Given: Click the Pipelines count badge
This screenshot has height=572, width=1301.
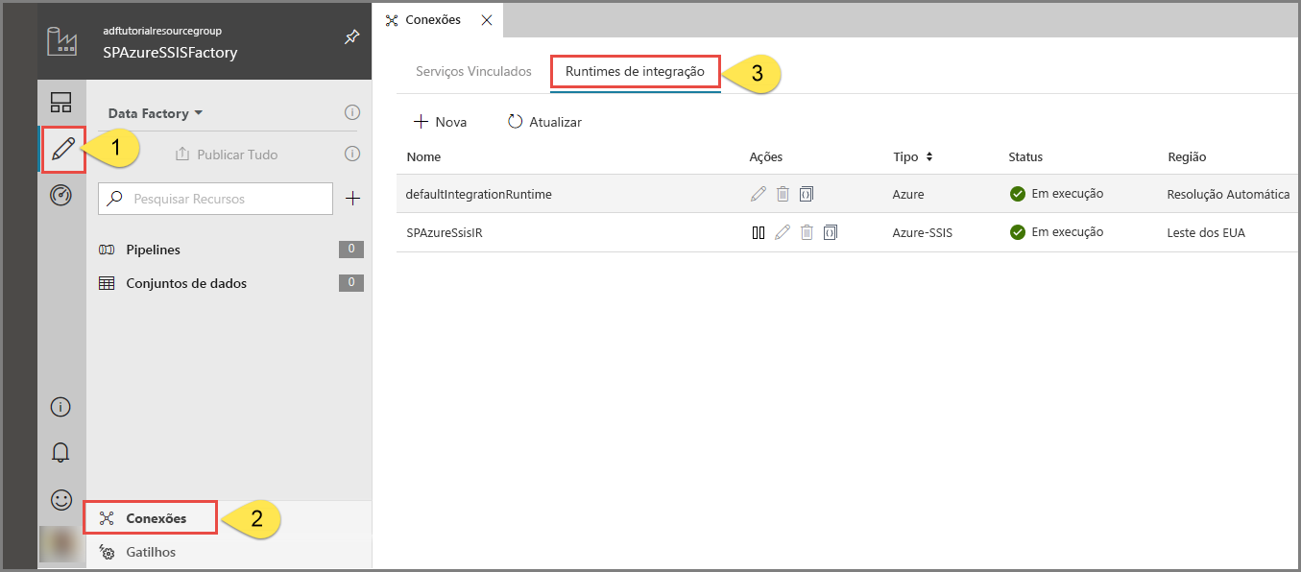Looking at the screenshot, I should click(351, 250).
